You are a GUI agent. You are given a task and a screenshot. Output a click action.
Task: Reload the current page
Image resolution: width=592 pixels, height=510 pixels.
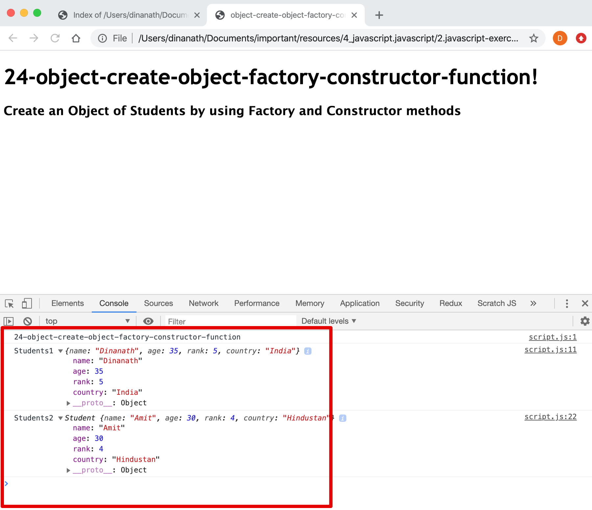click(55, 38)
